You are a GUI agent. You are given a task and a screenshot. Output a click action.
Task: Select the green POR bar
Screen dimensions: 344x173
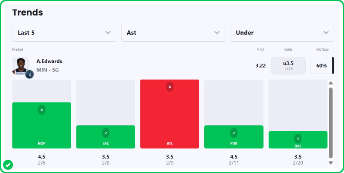[234, 138]
